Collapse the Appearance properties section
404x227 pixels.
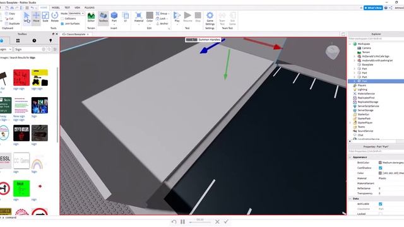[x=350, y=157]
